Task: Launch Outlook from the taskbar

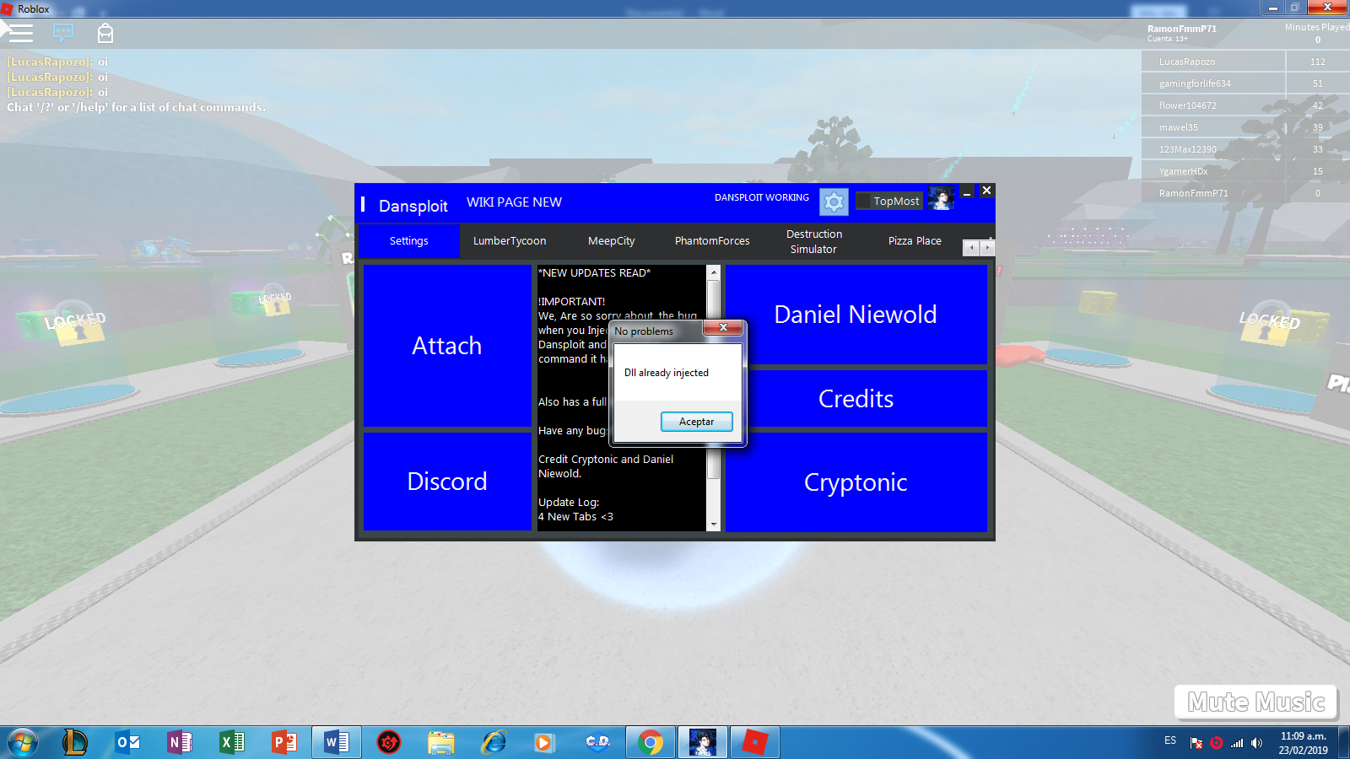Action: pos(127,742)
